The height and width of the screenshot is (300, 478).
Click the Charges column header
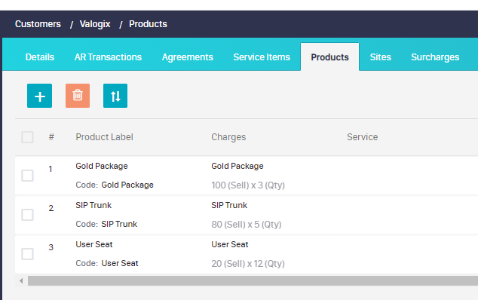(228, 137)
